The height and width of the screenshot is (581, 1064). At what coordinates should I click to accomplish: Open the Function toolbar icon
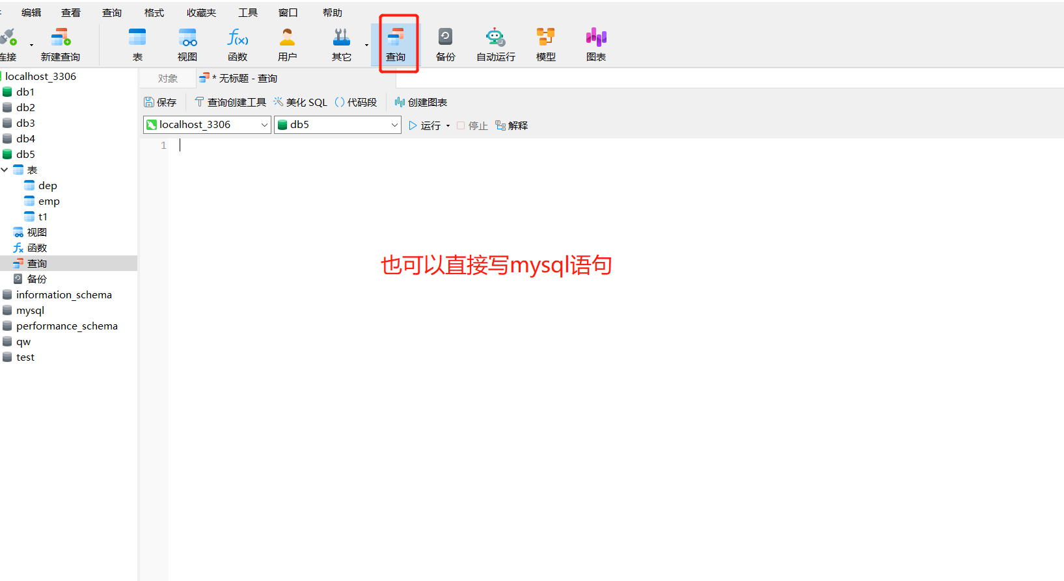[x=238, y=44]
